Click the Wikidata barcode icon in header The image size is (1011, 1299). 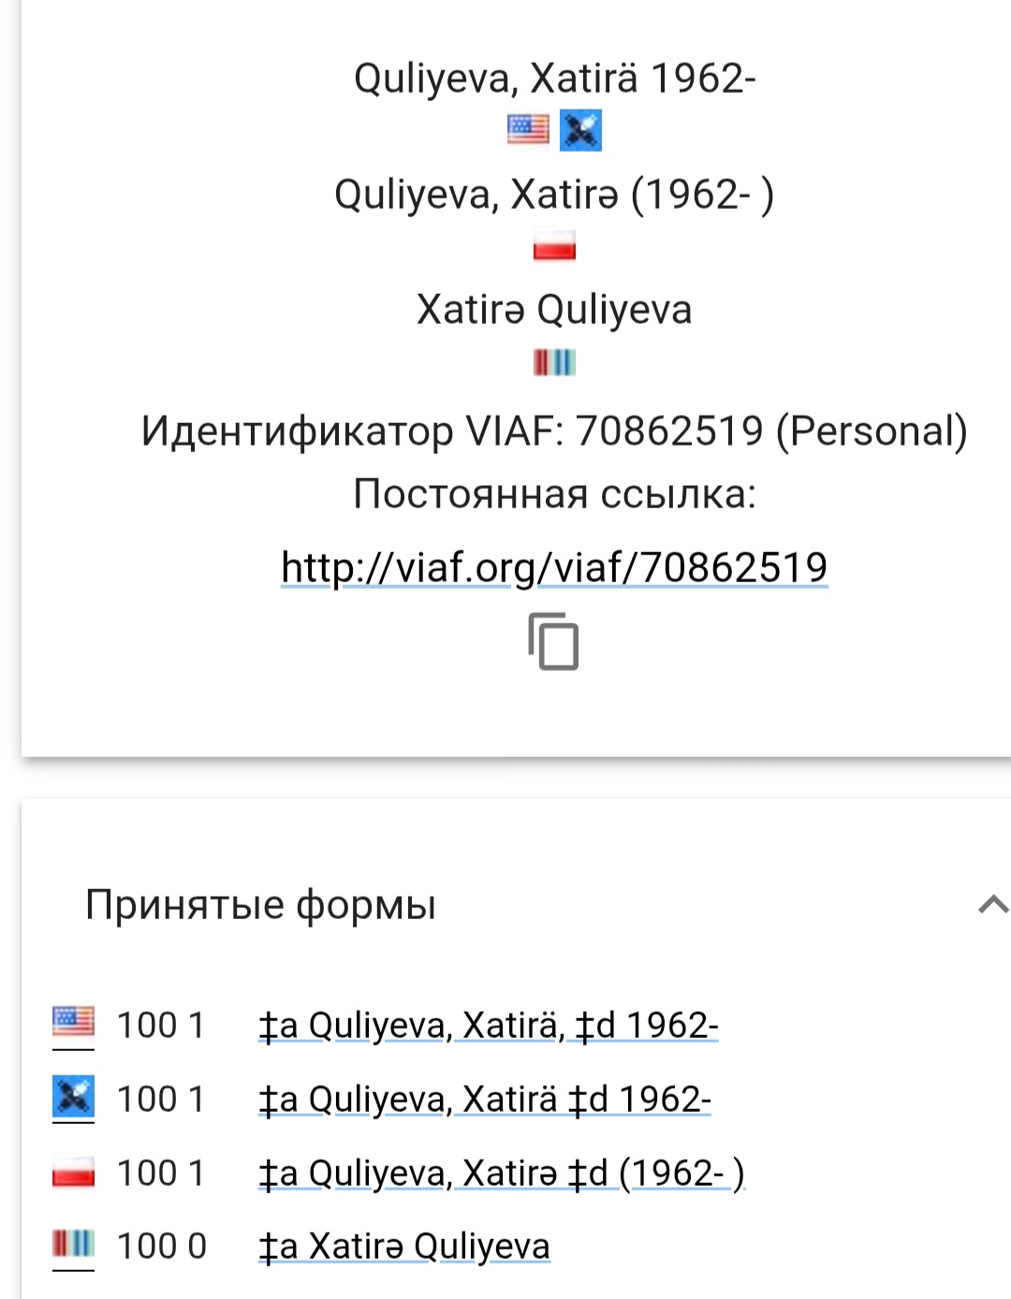[x=554, y=362]
